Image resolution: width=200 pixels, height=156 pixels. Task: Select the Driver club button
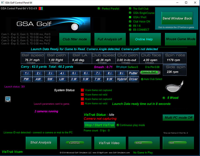click(x=133, y=79)
